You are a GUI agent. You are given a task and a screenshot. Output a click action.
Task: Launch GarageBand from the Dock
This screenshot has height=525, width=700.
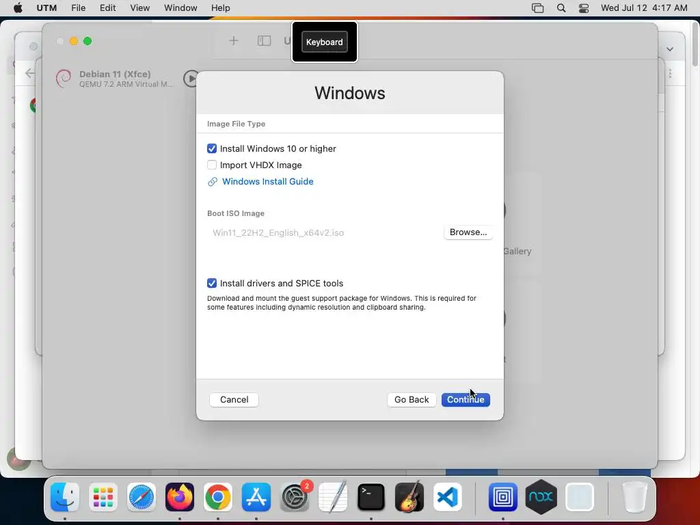(409, 497)
